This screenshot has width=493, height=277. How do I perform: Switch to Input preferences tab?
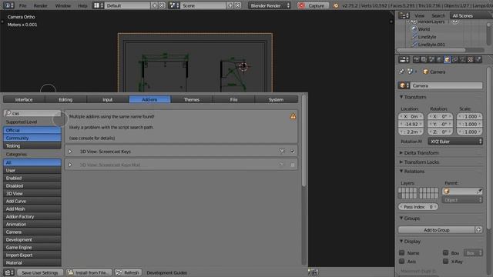pyautogui.click(x=108, y=99)
